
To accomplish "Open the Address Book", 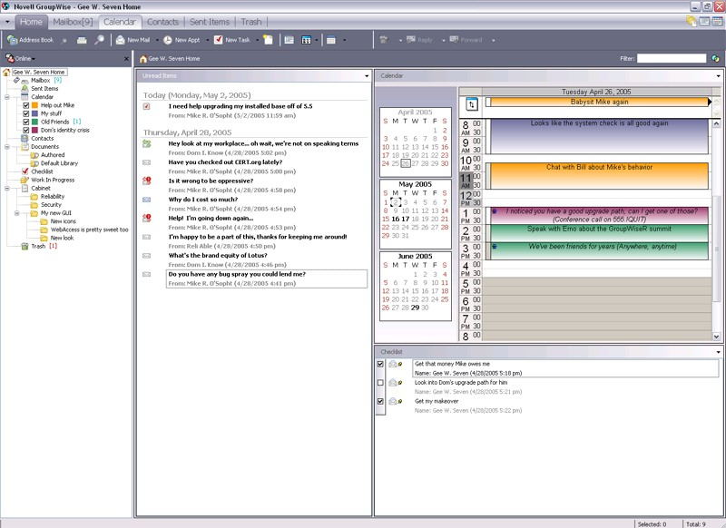I will (30, 40).
